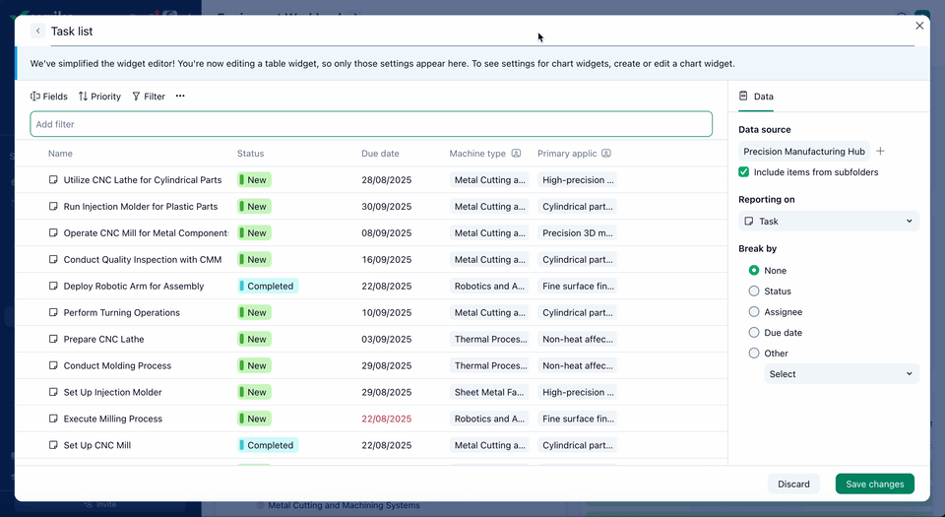Click task icon beside Prepare CNC Lathe

[54, 340]
